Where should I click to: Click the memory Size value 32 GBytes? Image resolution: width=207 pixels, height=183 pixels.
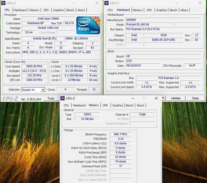(87, 119)
